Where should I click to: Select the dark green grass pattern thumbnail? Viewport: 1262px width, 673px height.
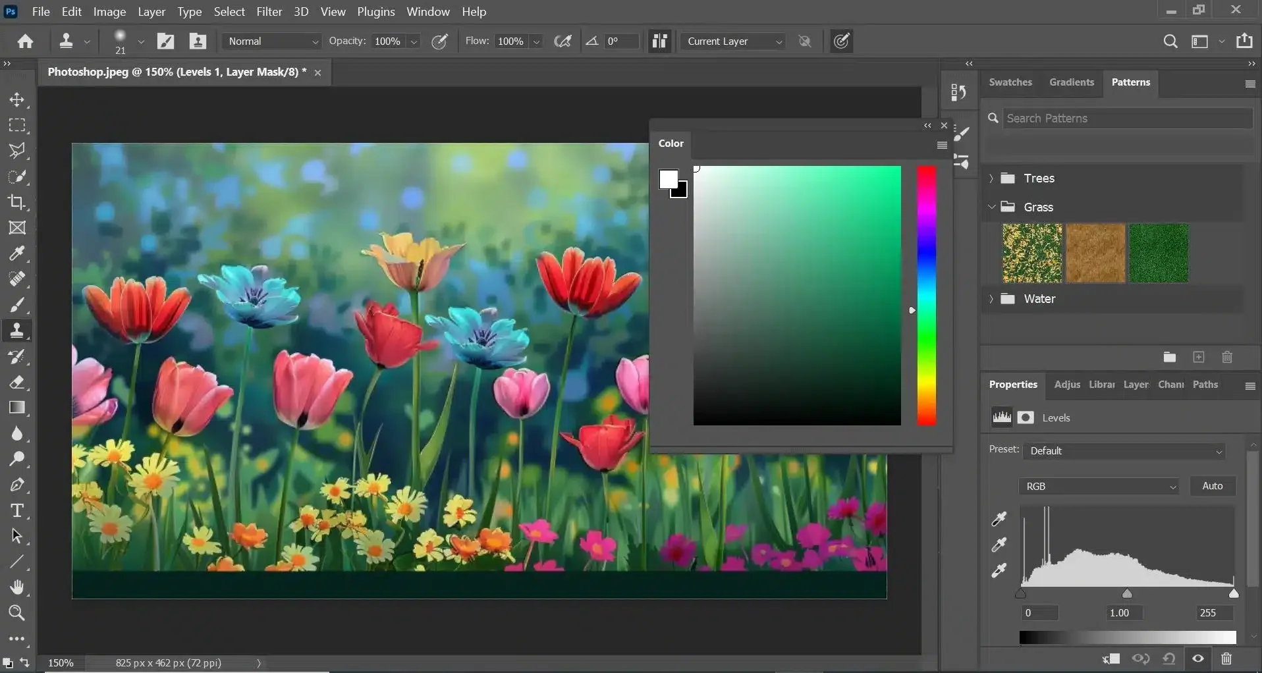click(x=1159, y=253)
